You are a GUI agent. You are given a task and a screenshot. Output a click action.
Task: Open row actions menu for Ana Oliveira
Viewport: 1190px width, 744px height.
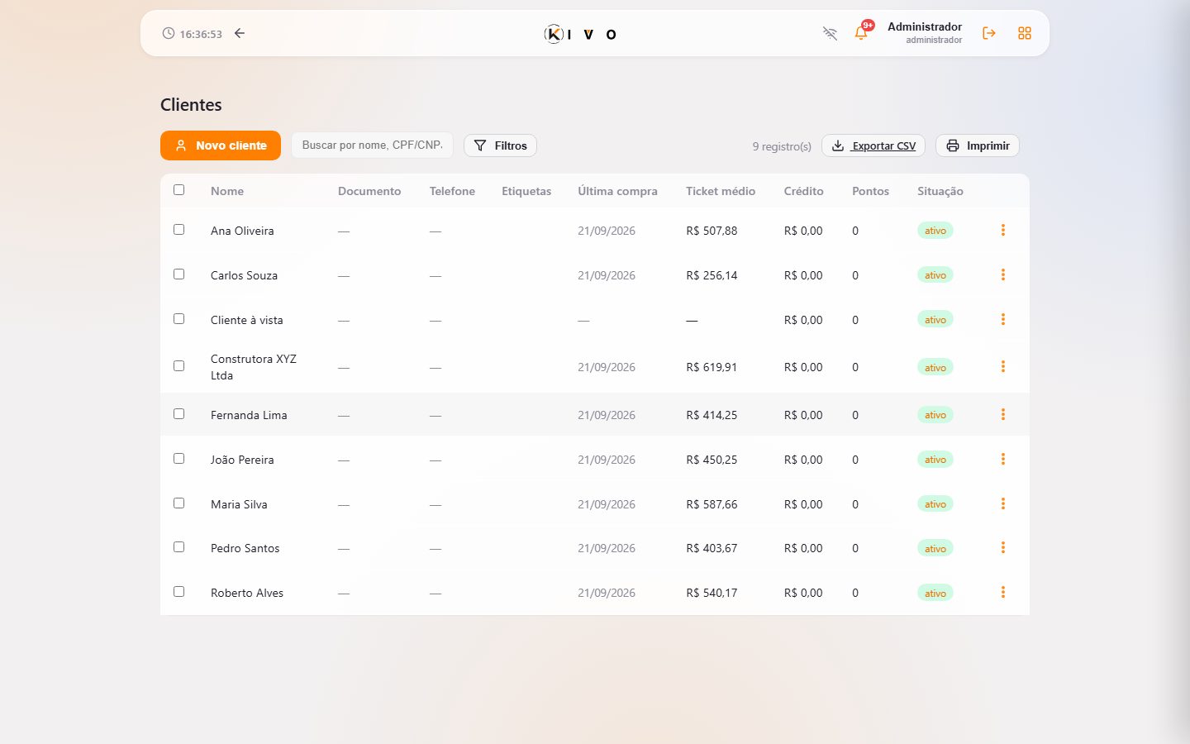[x=1003, y=230]
